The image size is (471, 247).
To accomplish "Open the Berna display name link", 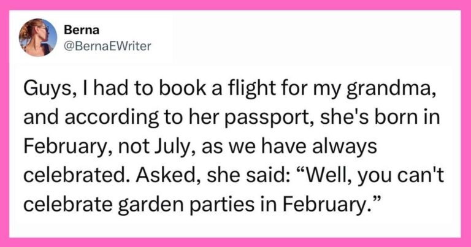I will coord(77,30).
